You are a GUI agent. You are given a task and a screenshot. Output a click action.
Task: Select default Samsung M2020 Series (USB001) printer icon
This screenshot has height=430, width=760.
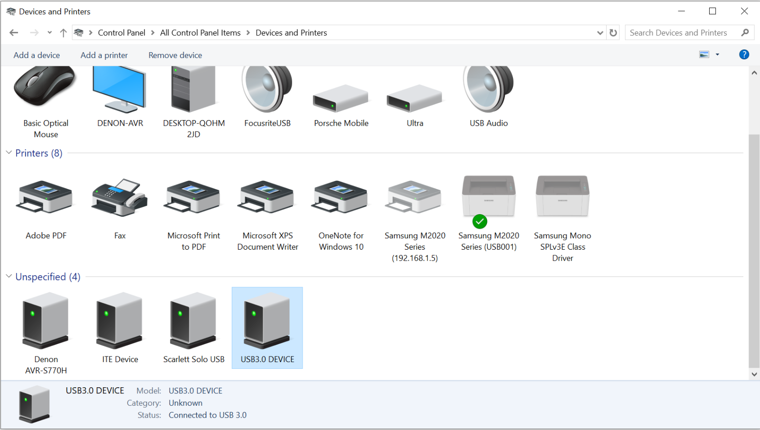click(x=488, y=197)
